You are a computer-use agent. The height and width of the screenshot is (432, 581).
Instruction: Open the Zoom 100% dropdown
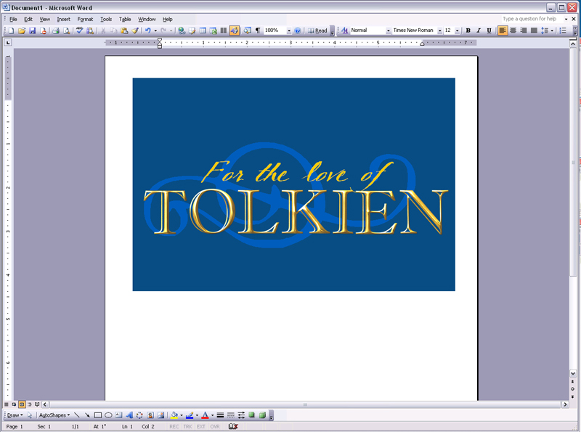pyautogui.click(x=289, y=30)
